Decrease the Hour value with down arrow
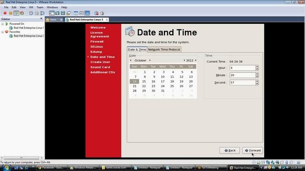Image resolution: width=305 pixels, height=171 pixels. 257,69
